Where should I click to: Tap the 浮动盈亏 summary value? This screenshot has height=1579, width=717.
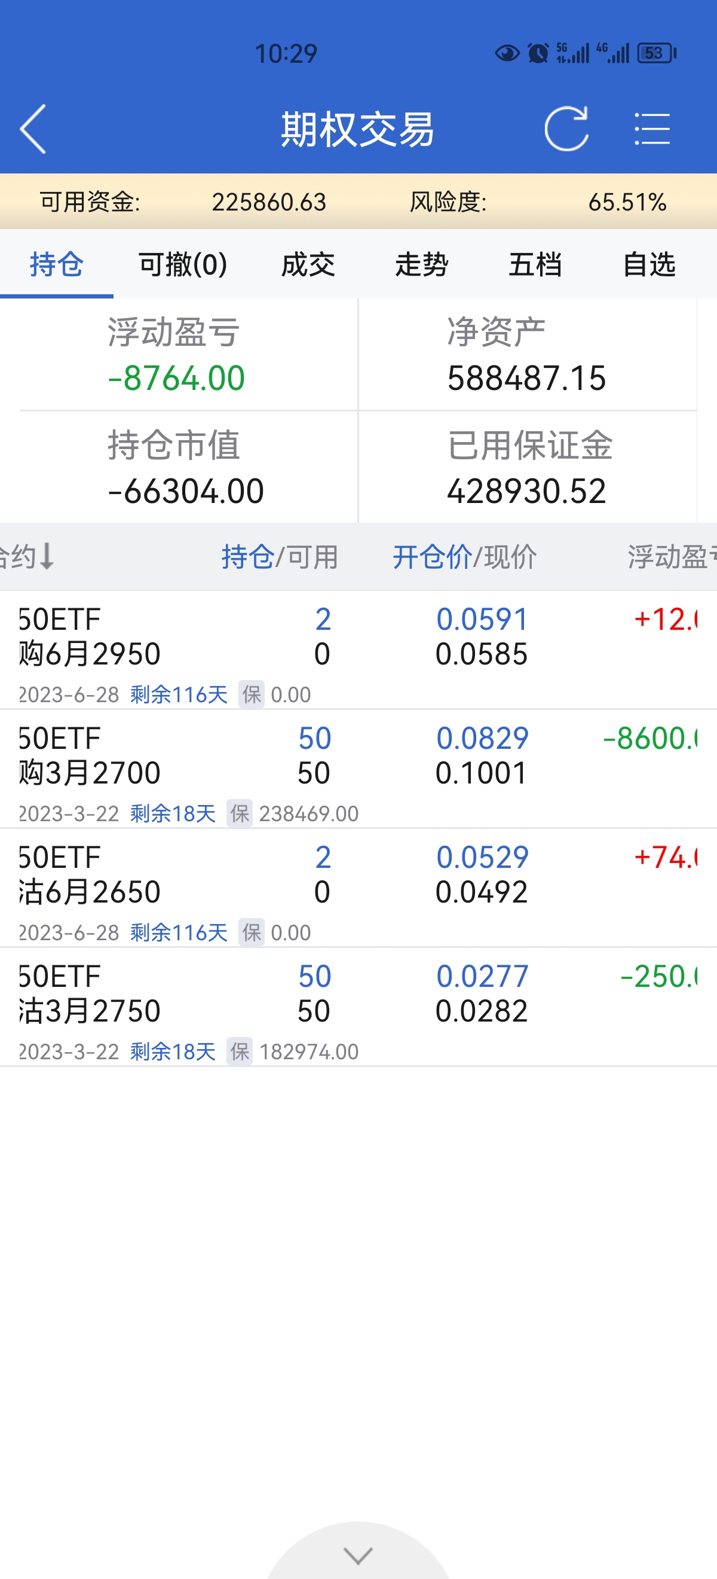pos(176,377)
